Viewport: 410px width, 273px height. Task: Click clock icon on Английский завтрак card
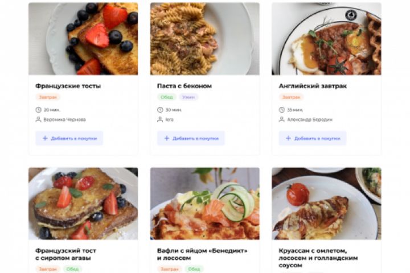(x=281, y=110)
